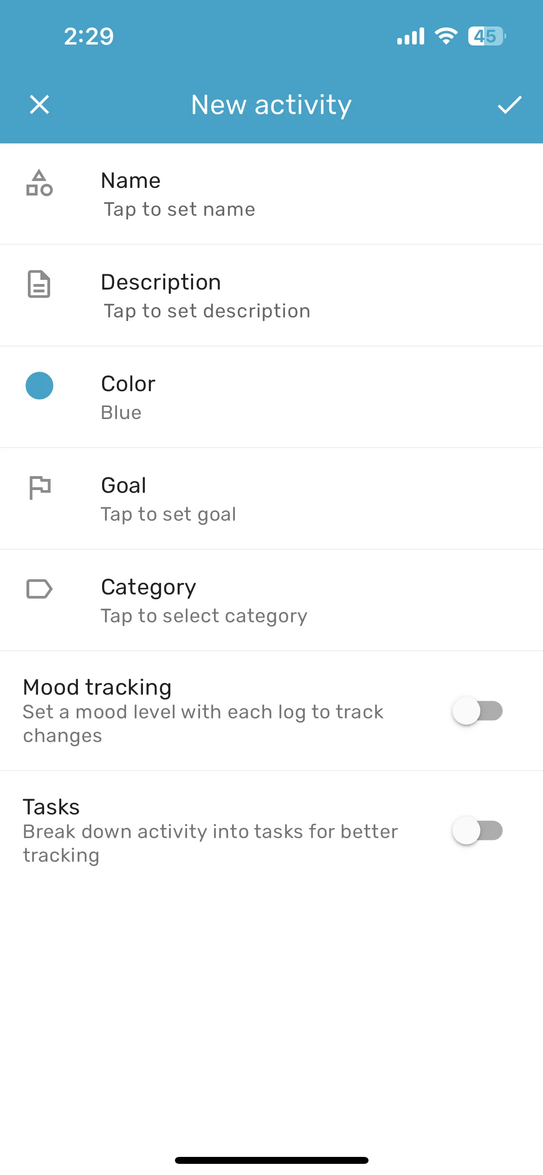The width and height of the screenshot is (543, 1175).
Task: Enable the Tasks switch
Action: click(x=478, y=831)
